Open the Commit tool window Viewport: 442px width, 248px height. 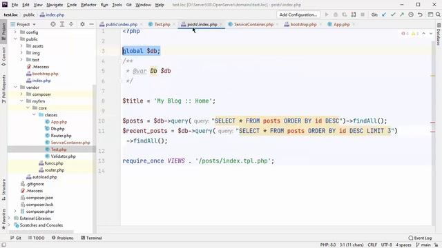tap(3, 56)
